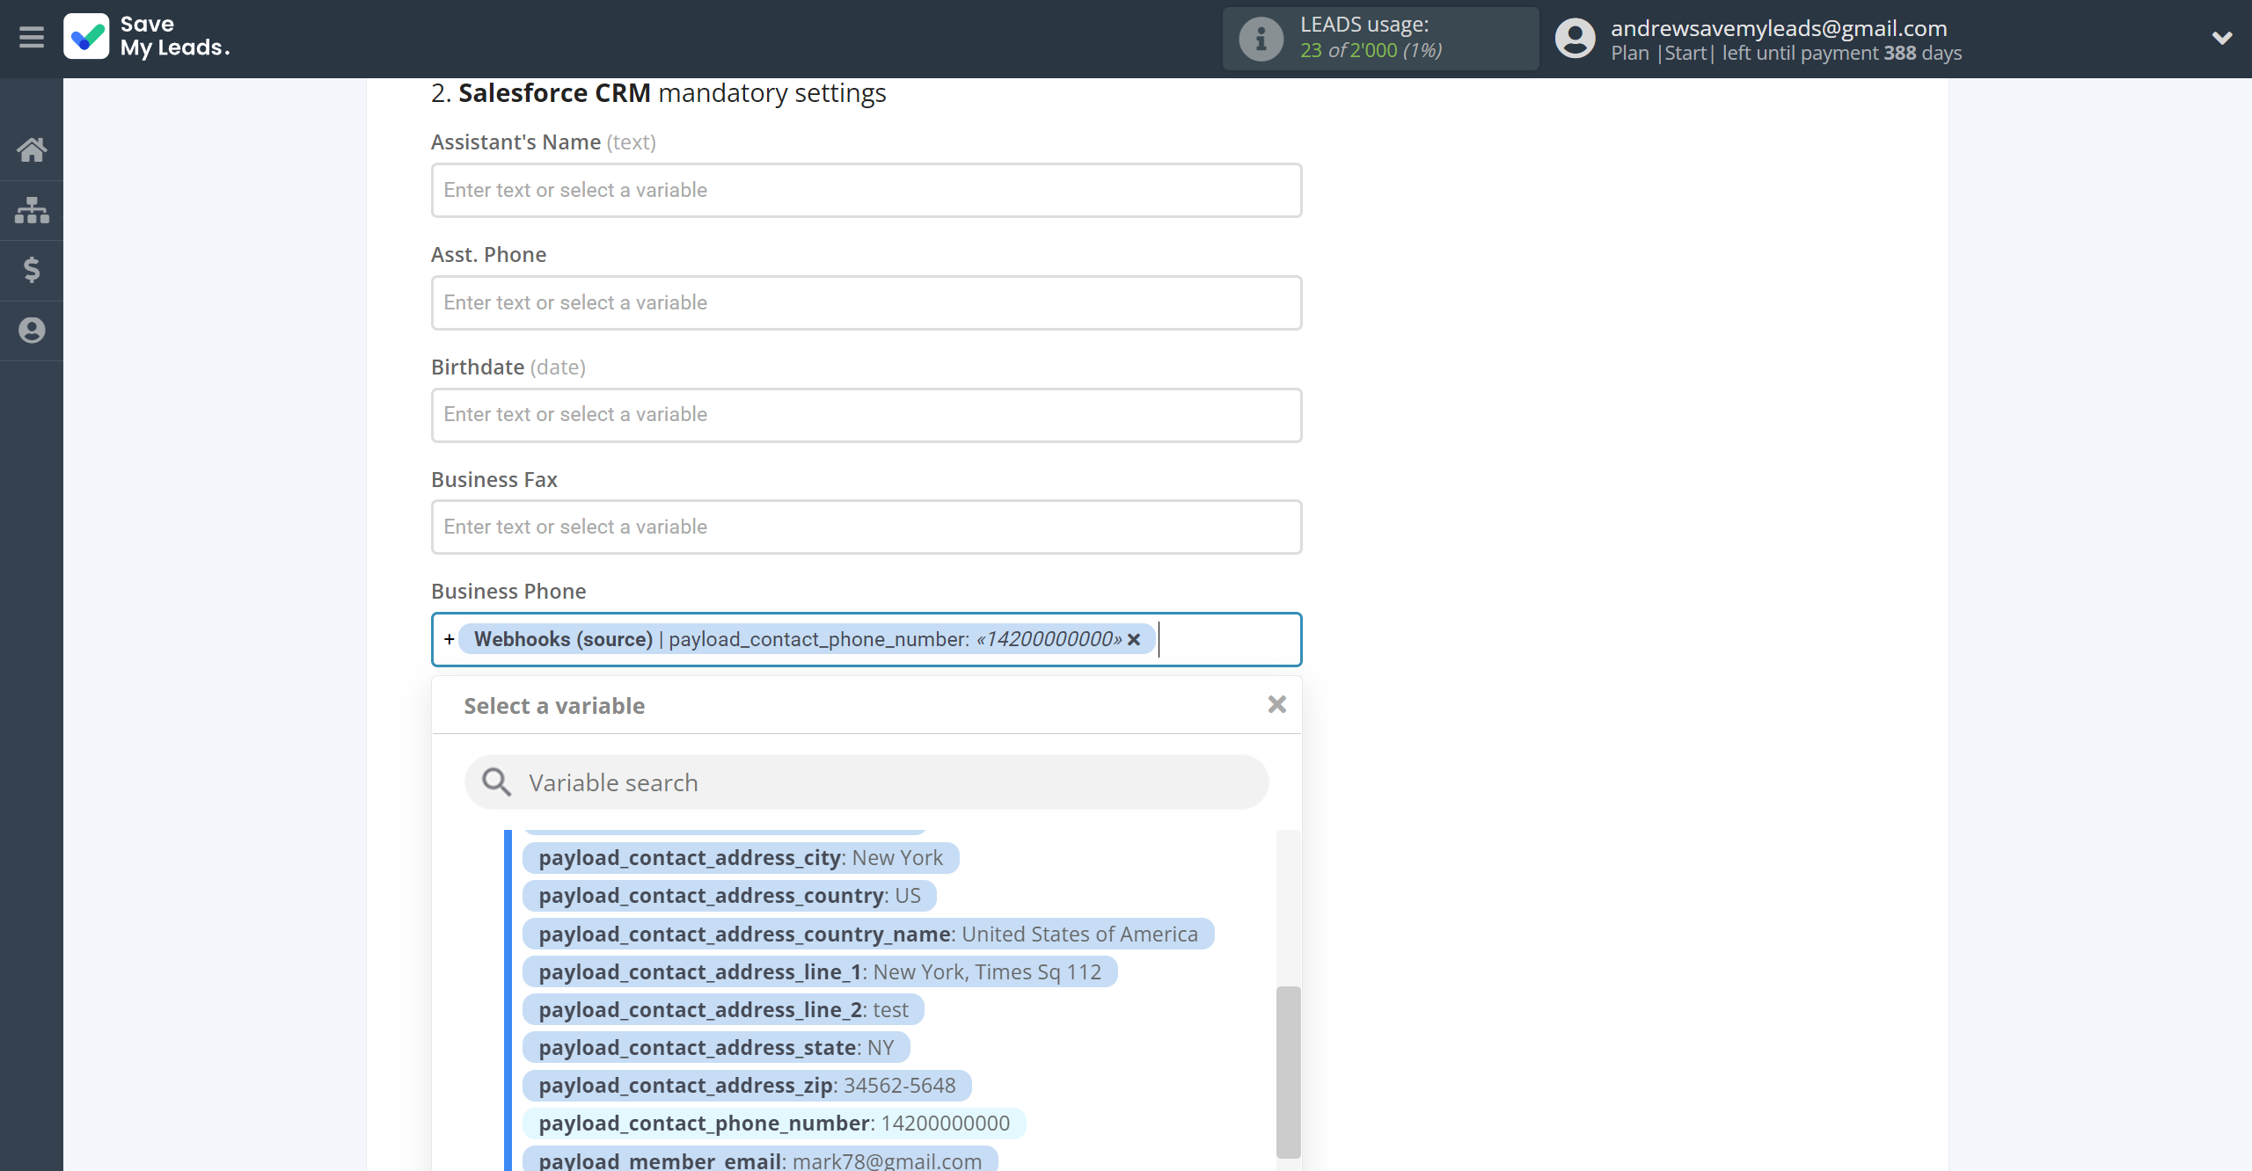Remove the payload_contact_phone_number tag from Business Phone
The width and height of the screenshot is (2252, 1171).
1134,640
